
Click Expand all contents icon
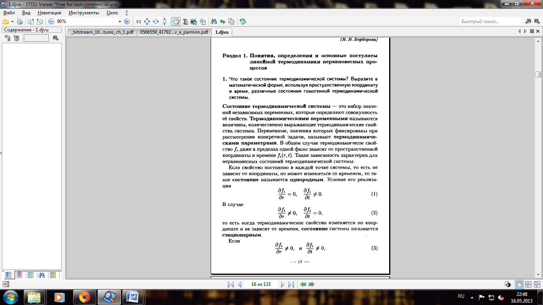tap(8, 38)
